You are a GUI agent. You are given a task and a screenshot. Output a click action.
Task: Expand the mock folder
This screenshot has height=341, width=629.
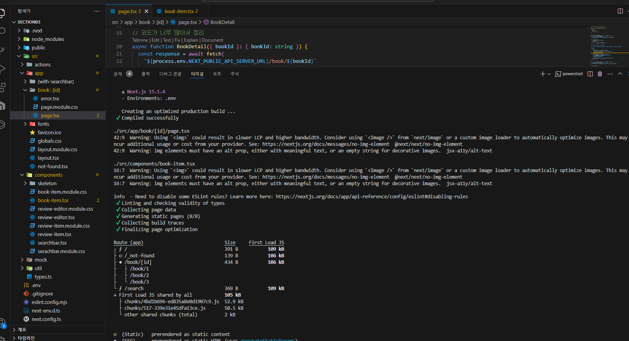point(58,260)
